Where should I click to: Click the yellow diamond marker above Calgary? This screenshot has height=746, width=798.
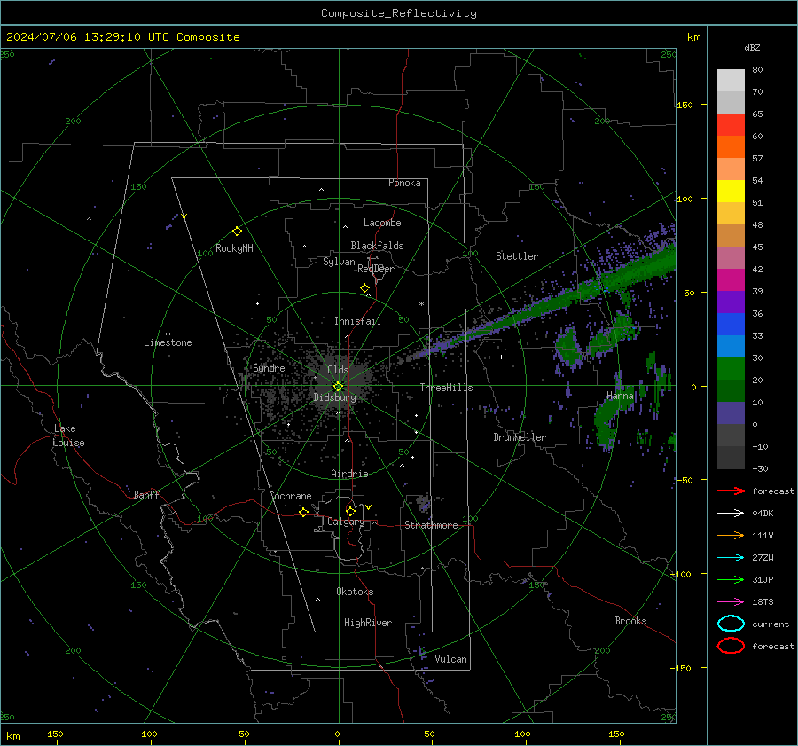pos(350,511)
